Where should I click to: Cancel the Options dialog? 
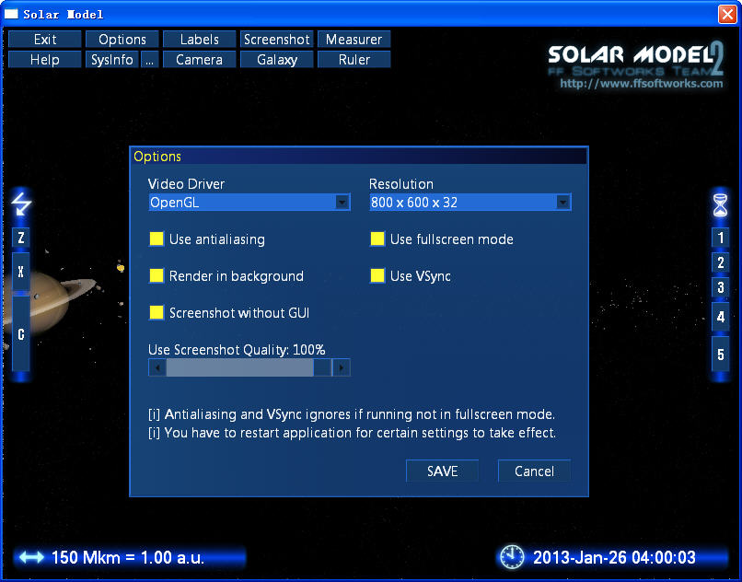click(x=534, y=471)
